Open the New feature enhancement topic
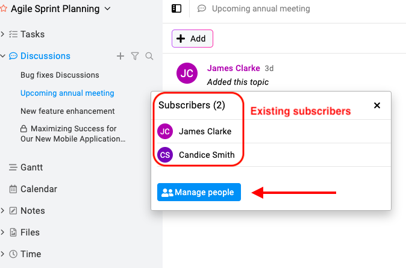The width and height of the screenshot is (406, 268). pos(67,111)
